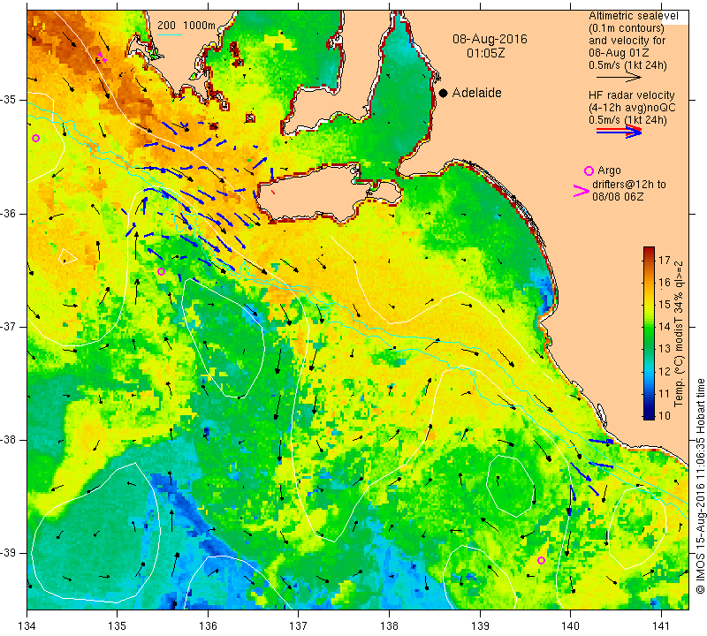
Task: Click the Argo float marker near -36.5 latitude
Action: point(161,271)
